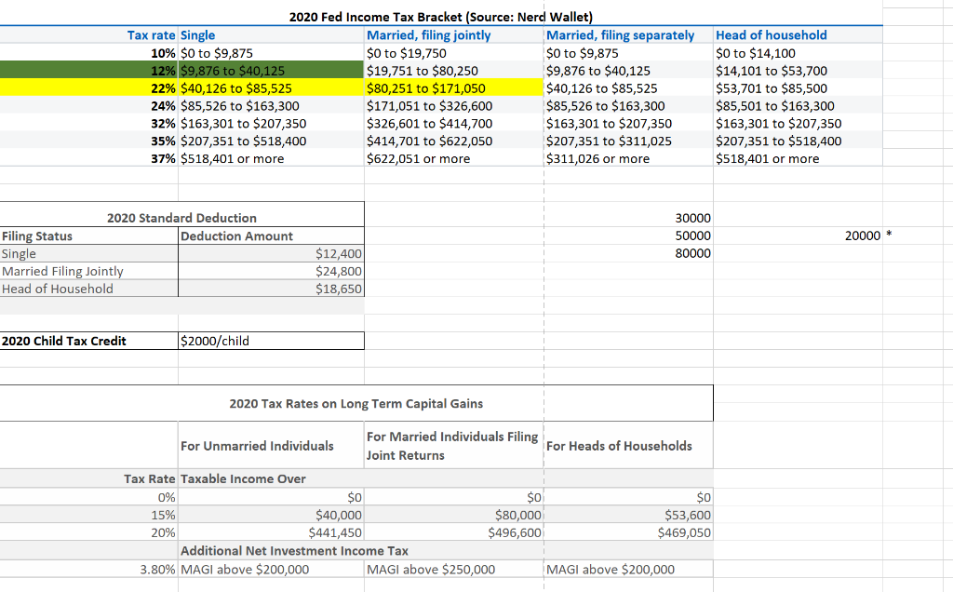Click the $80,000 threshold cell
Screen dimensions: 953x592
pos(454,516)
